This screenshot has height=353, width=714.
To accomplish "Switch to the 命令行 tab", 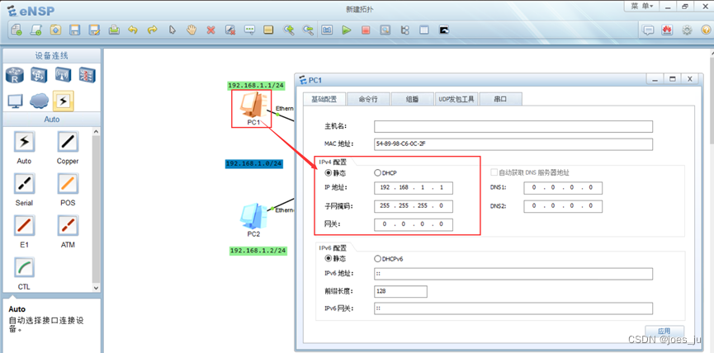I will 368,99.
